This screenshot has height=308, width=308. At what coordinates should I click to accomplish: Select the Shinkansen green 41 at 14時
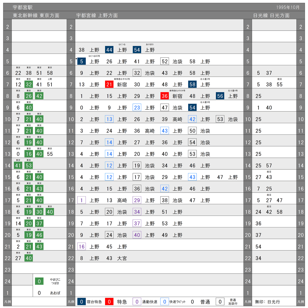click(18, 166)
